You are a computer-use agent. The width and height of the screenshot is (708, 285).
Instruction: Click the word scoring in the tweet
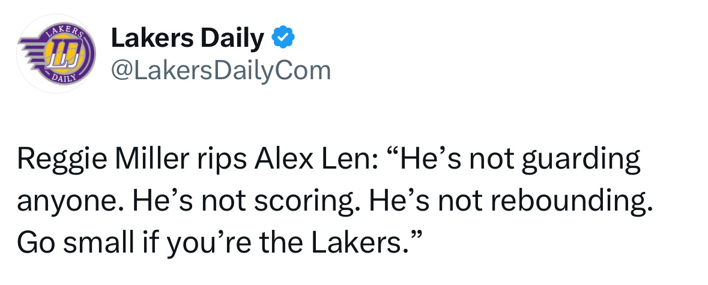[307, 202]
